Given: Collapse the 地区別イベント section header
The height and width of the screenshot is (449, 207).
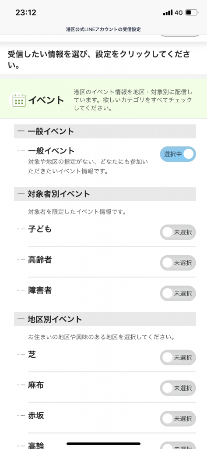Looking at the screenshot, I should point(105,319).
